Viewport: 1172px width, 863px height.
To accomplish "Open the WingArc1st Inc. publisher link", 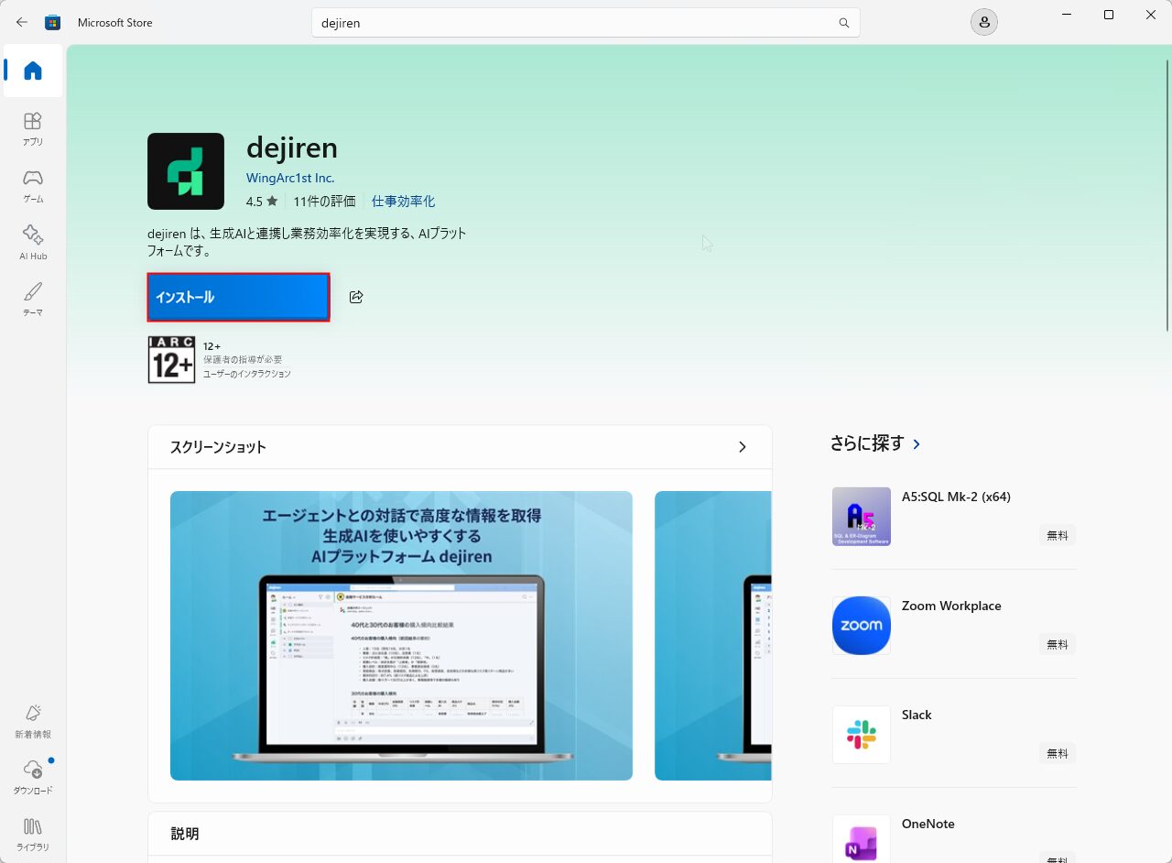I will [x=290, y=178].
